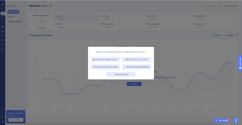
Task: Open the Checklists icon in left sidebar
Action: click(x=2, y=35)
